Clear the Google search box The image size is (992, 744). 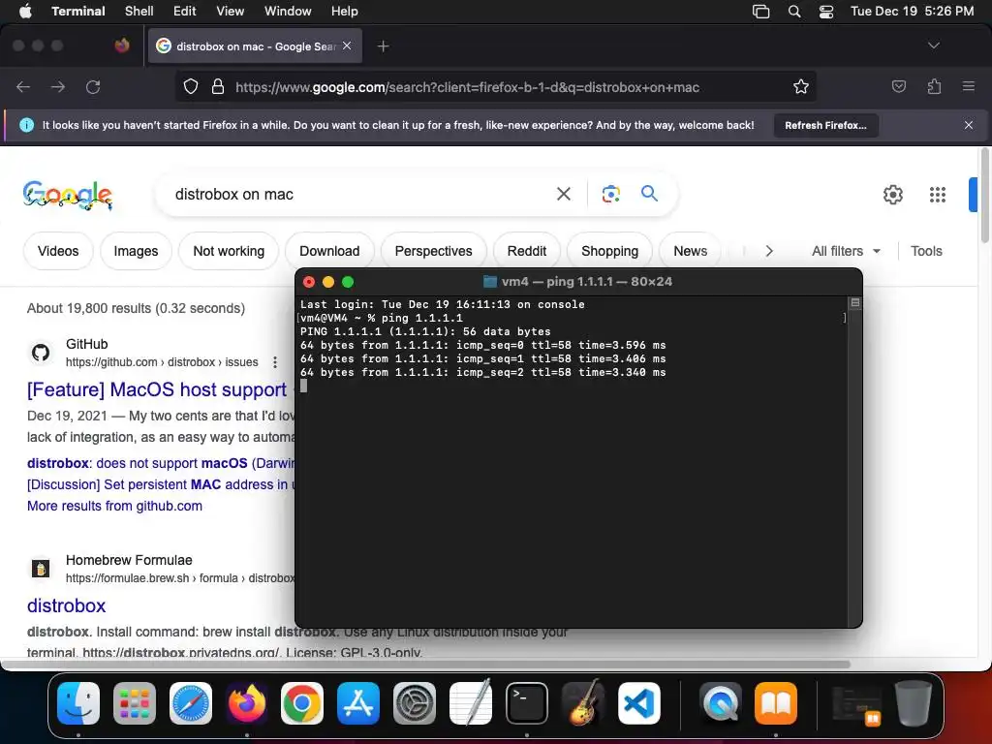pyautogui.click(x=563, y=194)
